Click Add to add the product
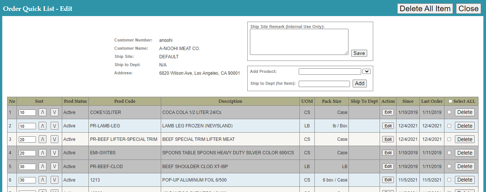The width and height of the screenshot is (486, 192). 359,84
